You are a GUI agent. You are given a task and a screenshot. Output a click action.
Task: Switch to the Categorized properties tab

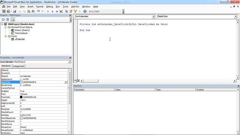(x=18, y=66)
